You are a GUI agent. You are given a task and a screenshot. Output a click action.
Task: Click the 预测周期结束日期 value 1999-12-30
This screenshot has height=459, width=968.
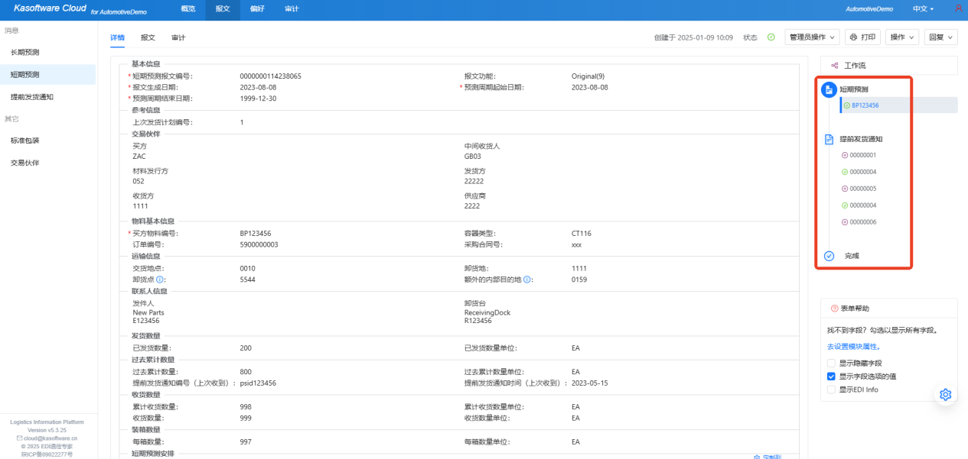pos(258,99)
